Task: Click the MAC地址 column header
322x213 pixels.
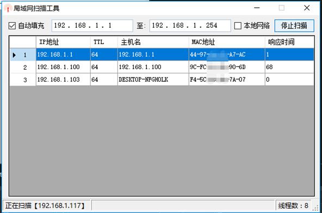Action: [x=227, y=42]
